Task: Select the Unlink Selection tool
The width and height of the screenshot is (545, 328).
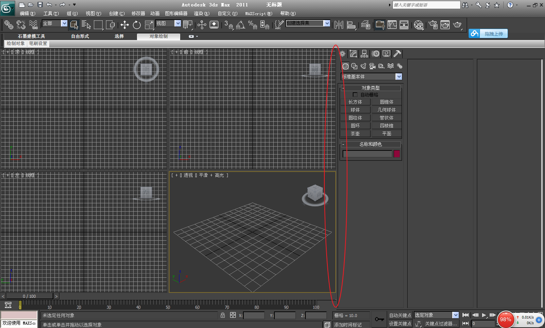Action: point(21,25)
